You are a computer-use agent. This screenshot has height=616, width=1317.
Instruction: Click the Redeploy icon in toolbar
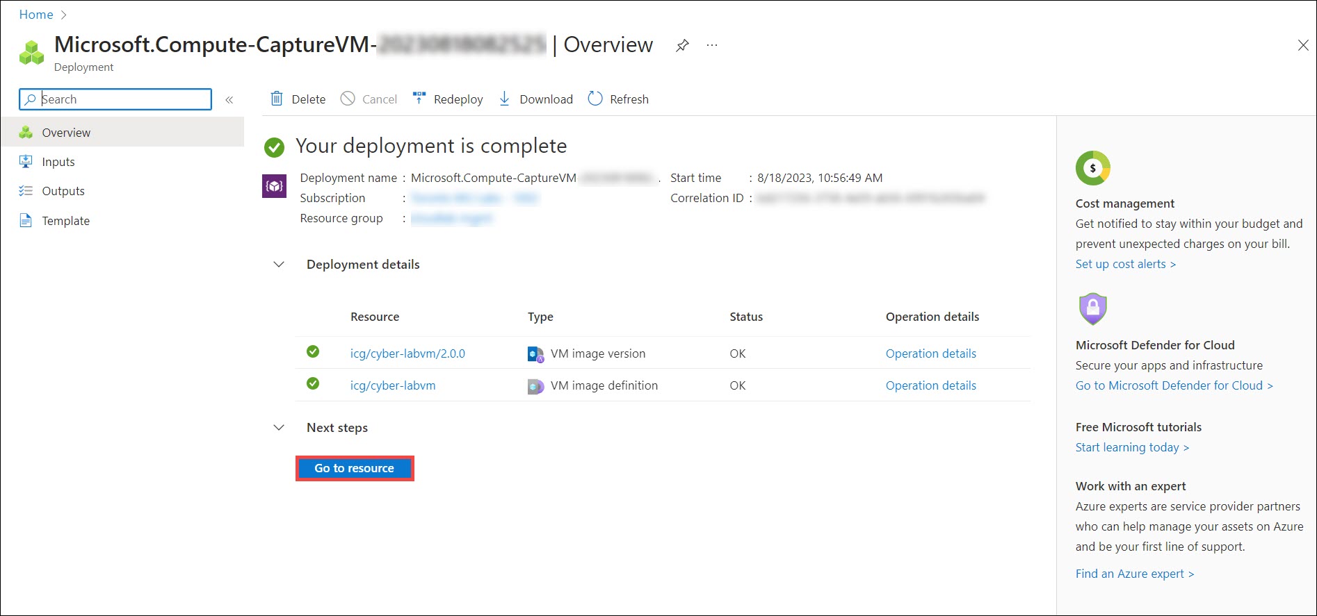(x=419, y=98)
